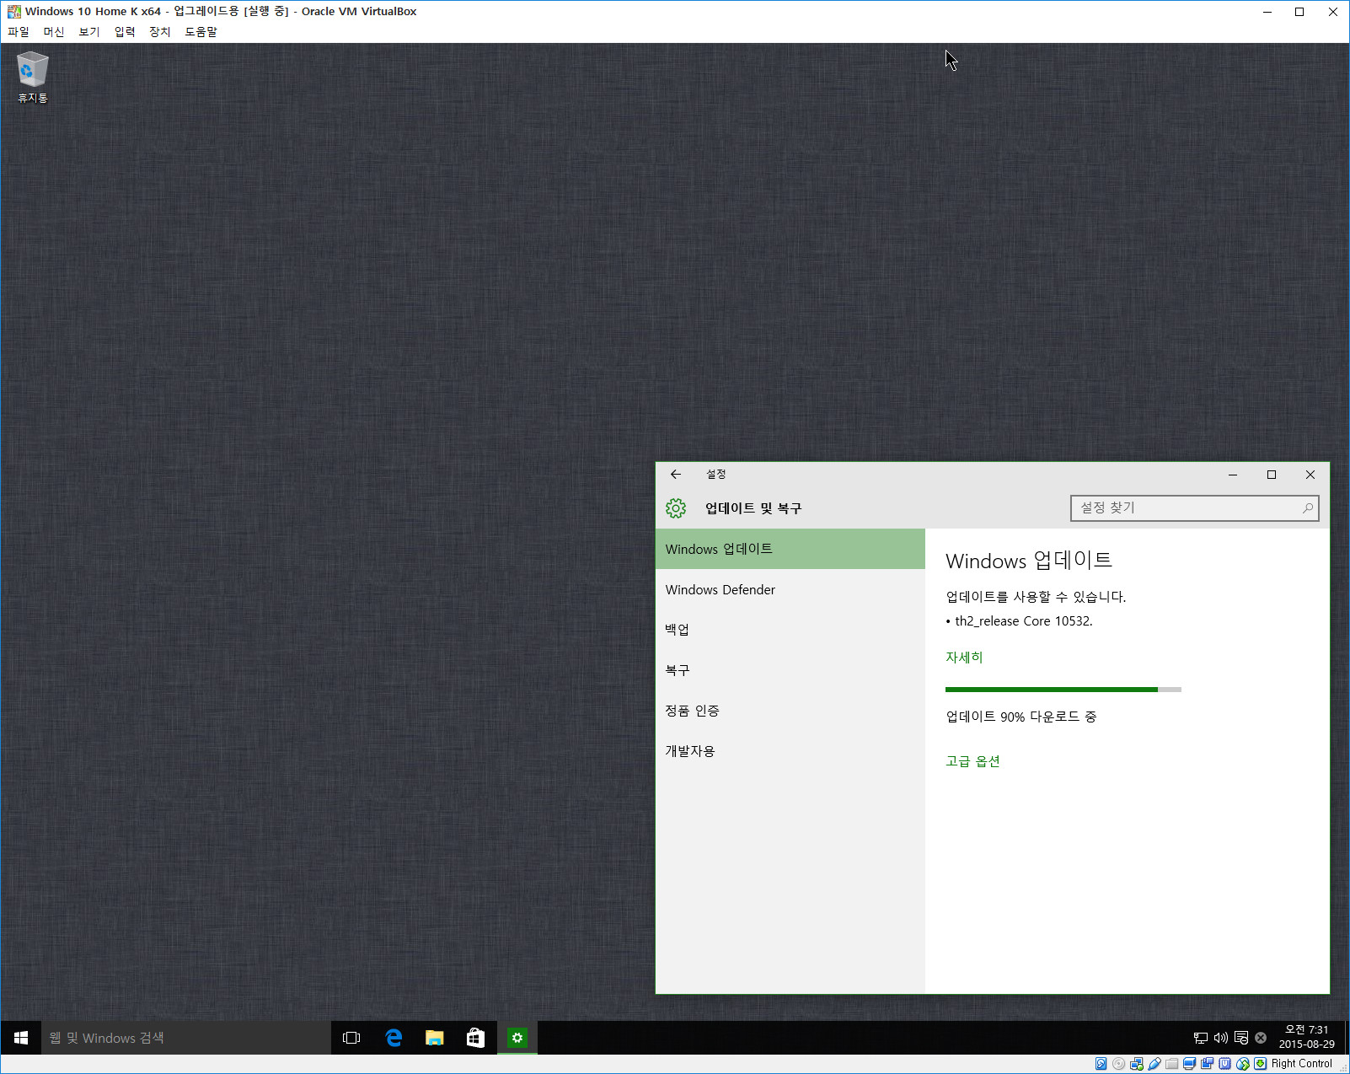The height and width of the screenshot is (1074, 1350).
Task: Open the 머신 menu in VirtualBox
Action: click(x=54, y=32)
